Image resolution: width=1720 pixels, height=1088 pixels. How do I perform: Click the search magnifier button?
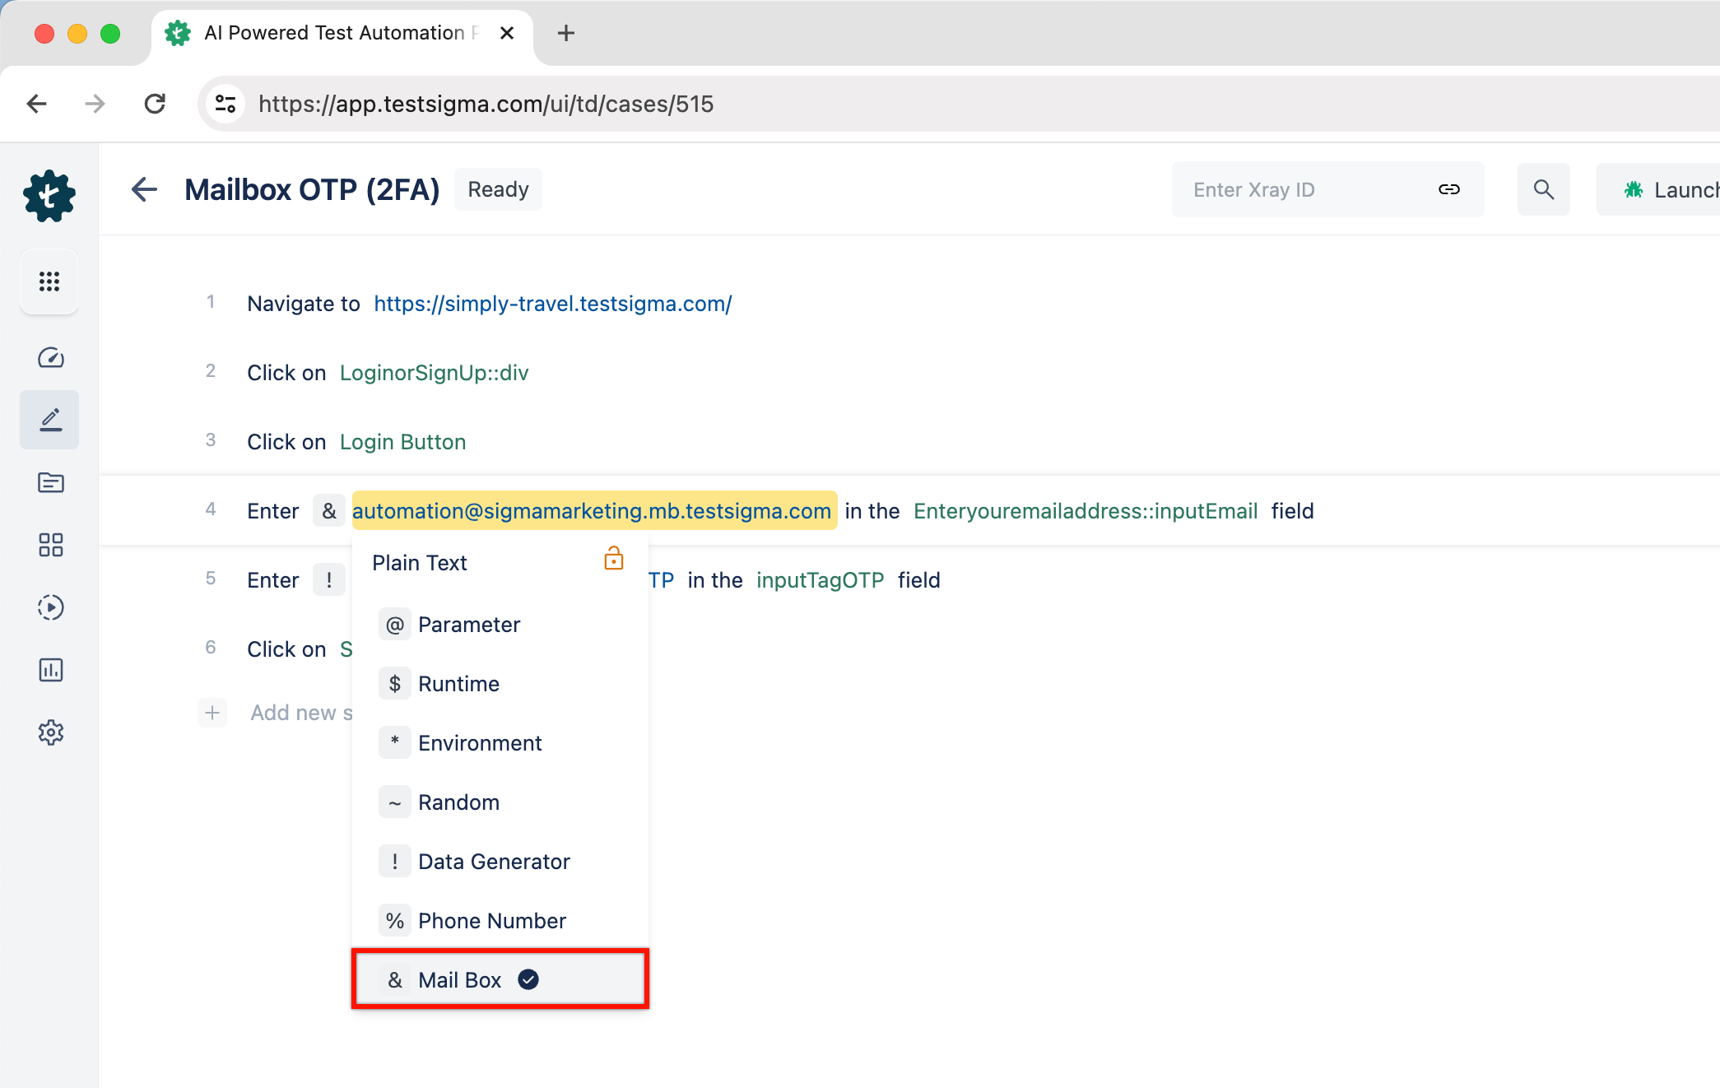pyautogui.click(x=1544, y=189)
